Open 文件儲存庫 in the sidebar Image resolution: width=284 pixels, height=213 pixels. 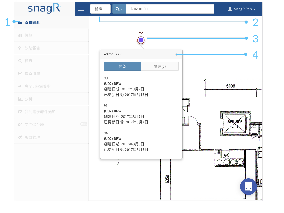coord(51,125)
